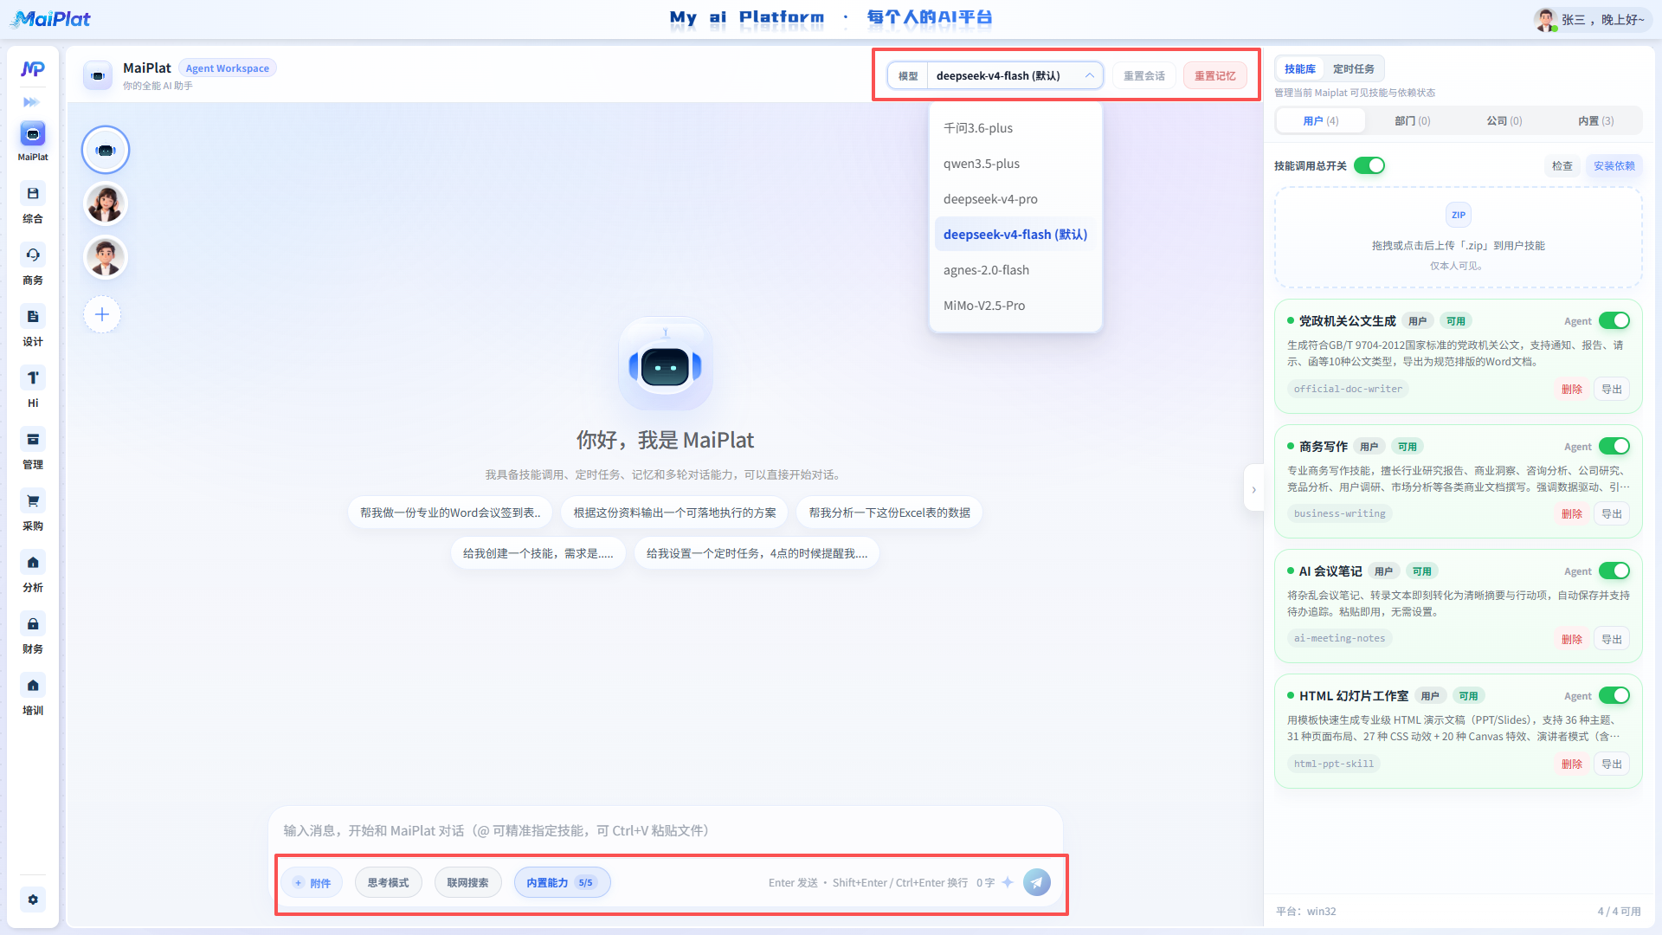Screen dimensions: 1662x935
Task: Select the male agent avatar
Action: (x=106, y=257)
